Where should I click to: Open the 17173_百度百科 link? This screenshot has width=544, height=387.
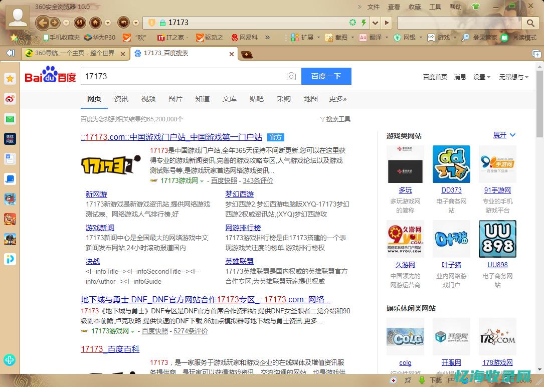(x=111, y=349)
